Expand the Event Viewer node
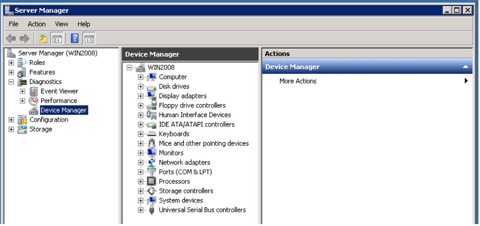Viewport: 480px width, 226px height. [22, 91]
